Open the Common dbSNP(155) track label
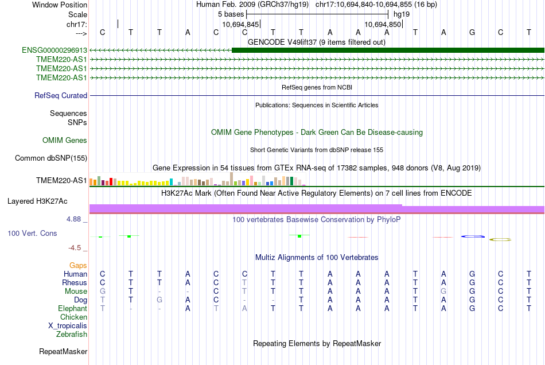This screenshot has height=365, width=545. [x=50, y=158]
